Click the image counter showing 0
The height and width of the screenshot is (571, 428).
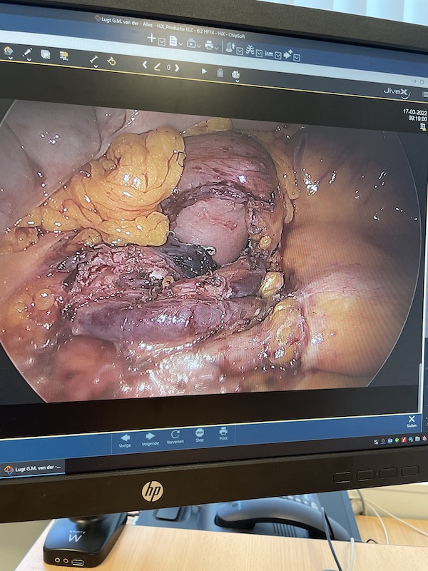[168, 67]
